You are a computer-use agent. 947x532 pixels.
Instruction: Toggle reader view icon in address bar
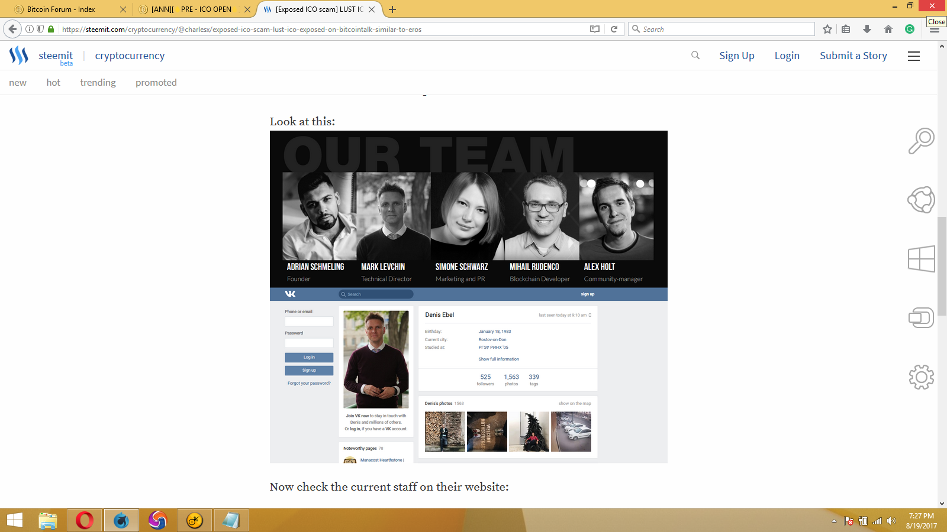coord(595,29)
